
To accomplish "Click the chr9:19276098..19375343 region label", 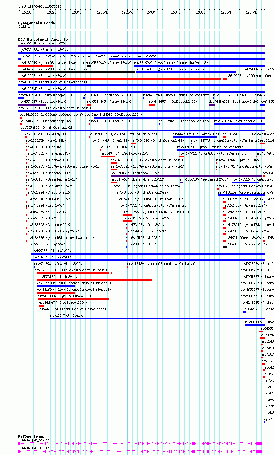I will [40, 6].
